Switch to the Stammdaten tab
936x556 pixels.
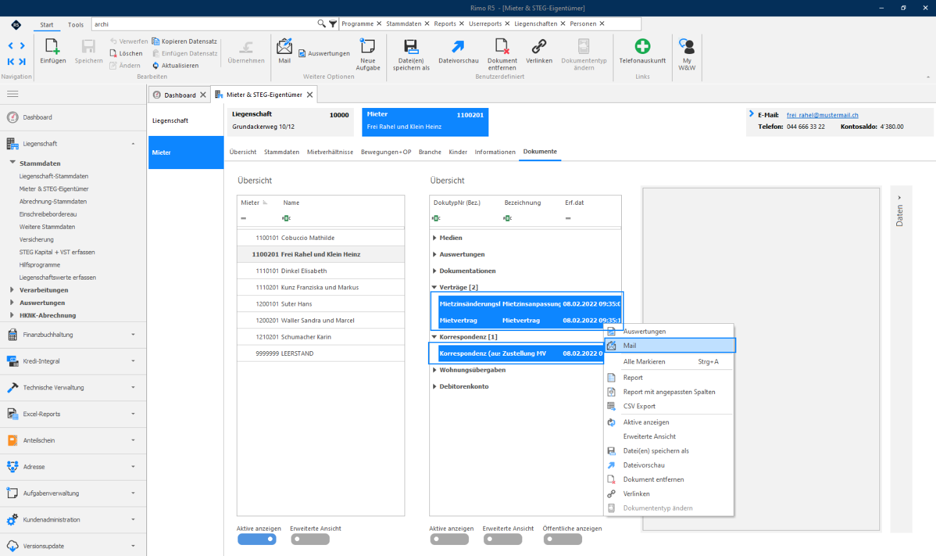click(282, 152)
